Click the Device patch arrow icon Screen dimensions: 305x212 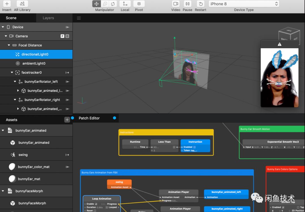pyautogui.click(x=67, y=27)
